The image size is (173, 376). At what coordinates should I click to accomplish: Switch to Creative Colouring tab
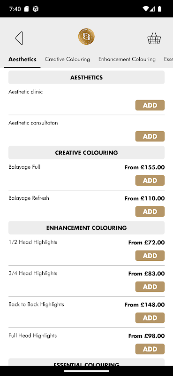point(67,59)
